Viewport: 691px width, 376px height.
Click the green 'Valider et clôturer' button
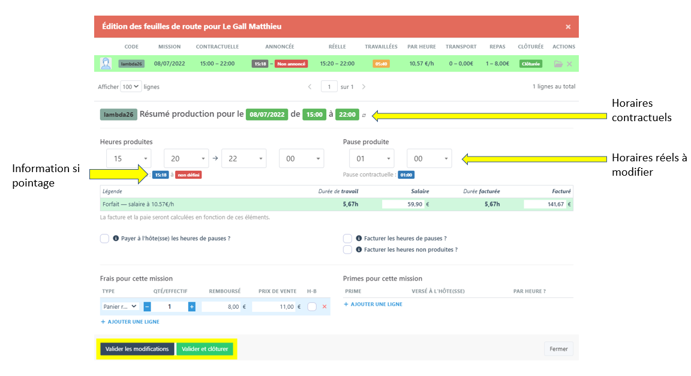pyautogui.click(x=205, y=349)
